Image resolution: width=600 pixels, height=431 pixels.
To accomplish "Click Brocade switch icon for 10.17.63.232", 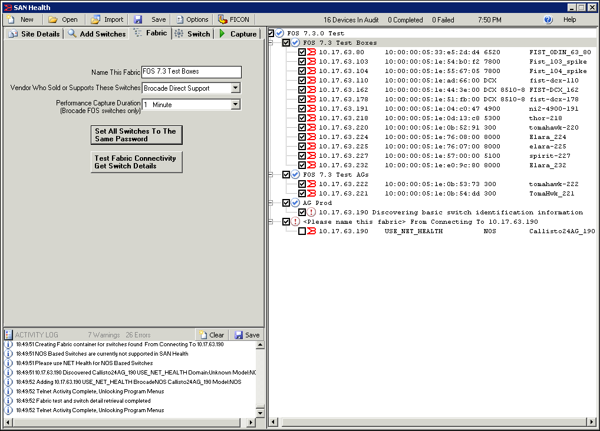I will tap(312, 165).
